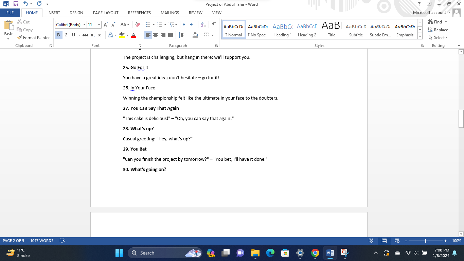Decrease font size with the Shrink Font icon
Screen dimensions: 464x261
(x=113, y=24)
